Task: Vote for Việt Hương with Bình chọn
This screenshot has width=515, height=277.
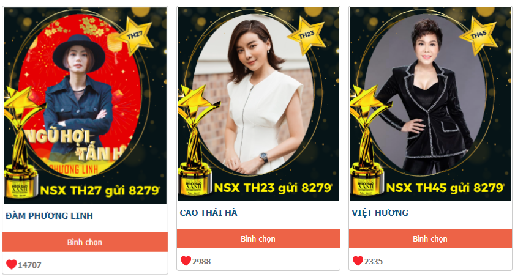Action: pyautogui.click(x=430, y=238)
